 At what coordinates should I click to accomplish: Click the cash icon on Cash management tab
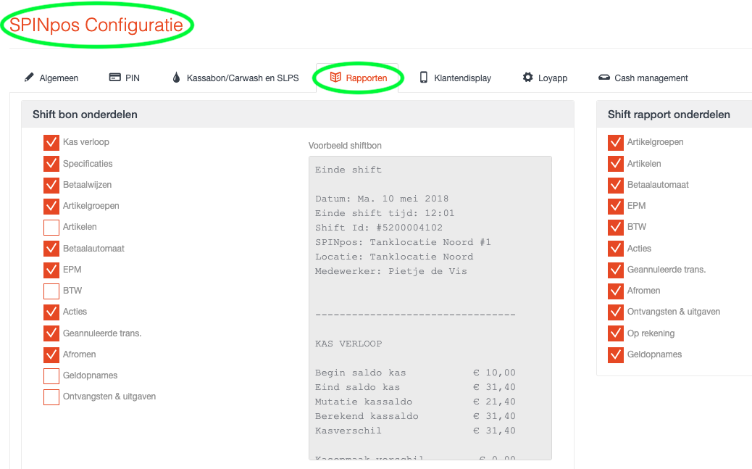pyautogui.click(x=604, y=78)
